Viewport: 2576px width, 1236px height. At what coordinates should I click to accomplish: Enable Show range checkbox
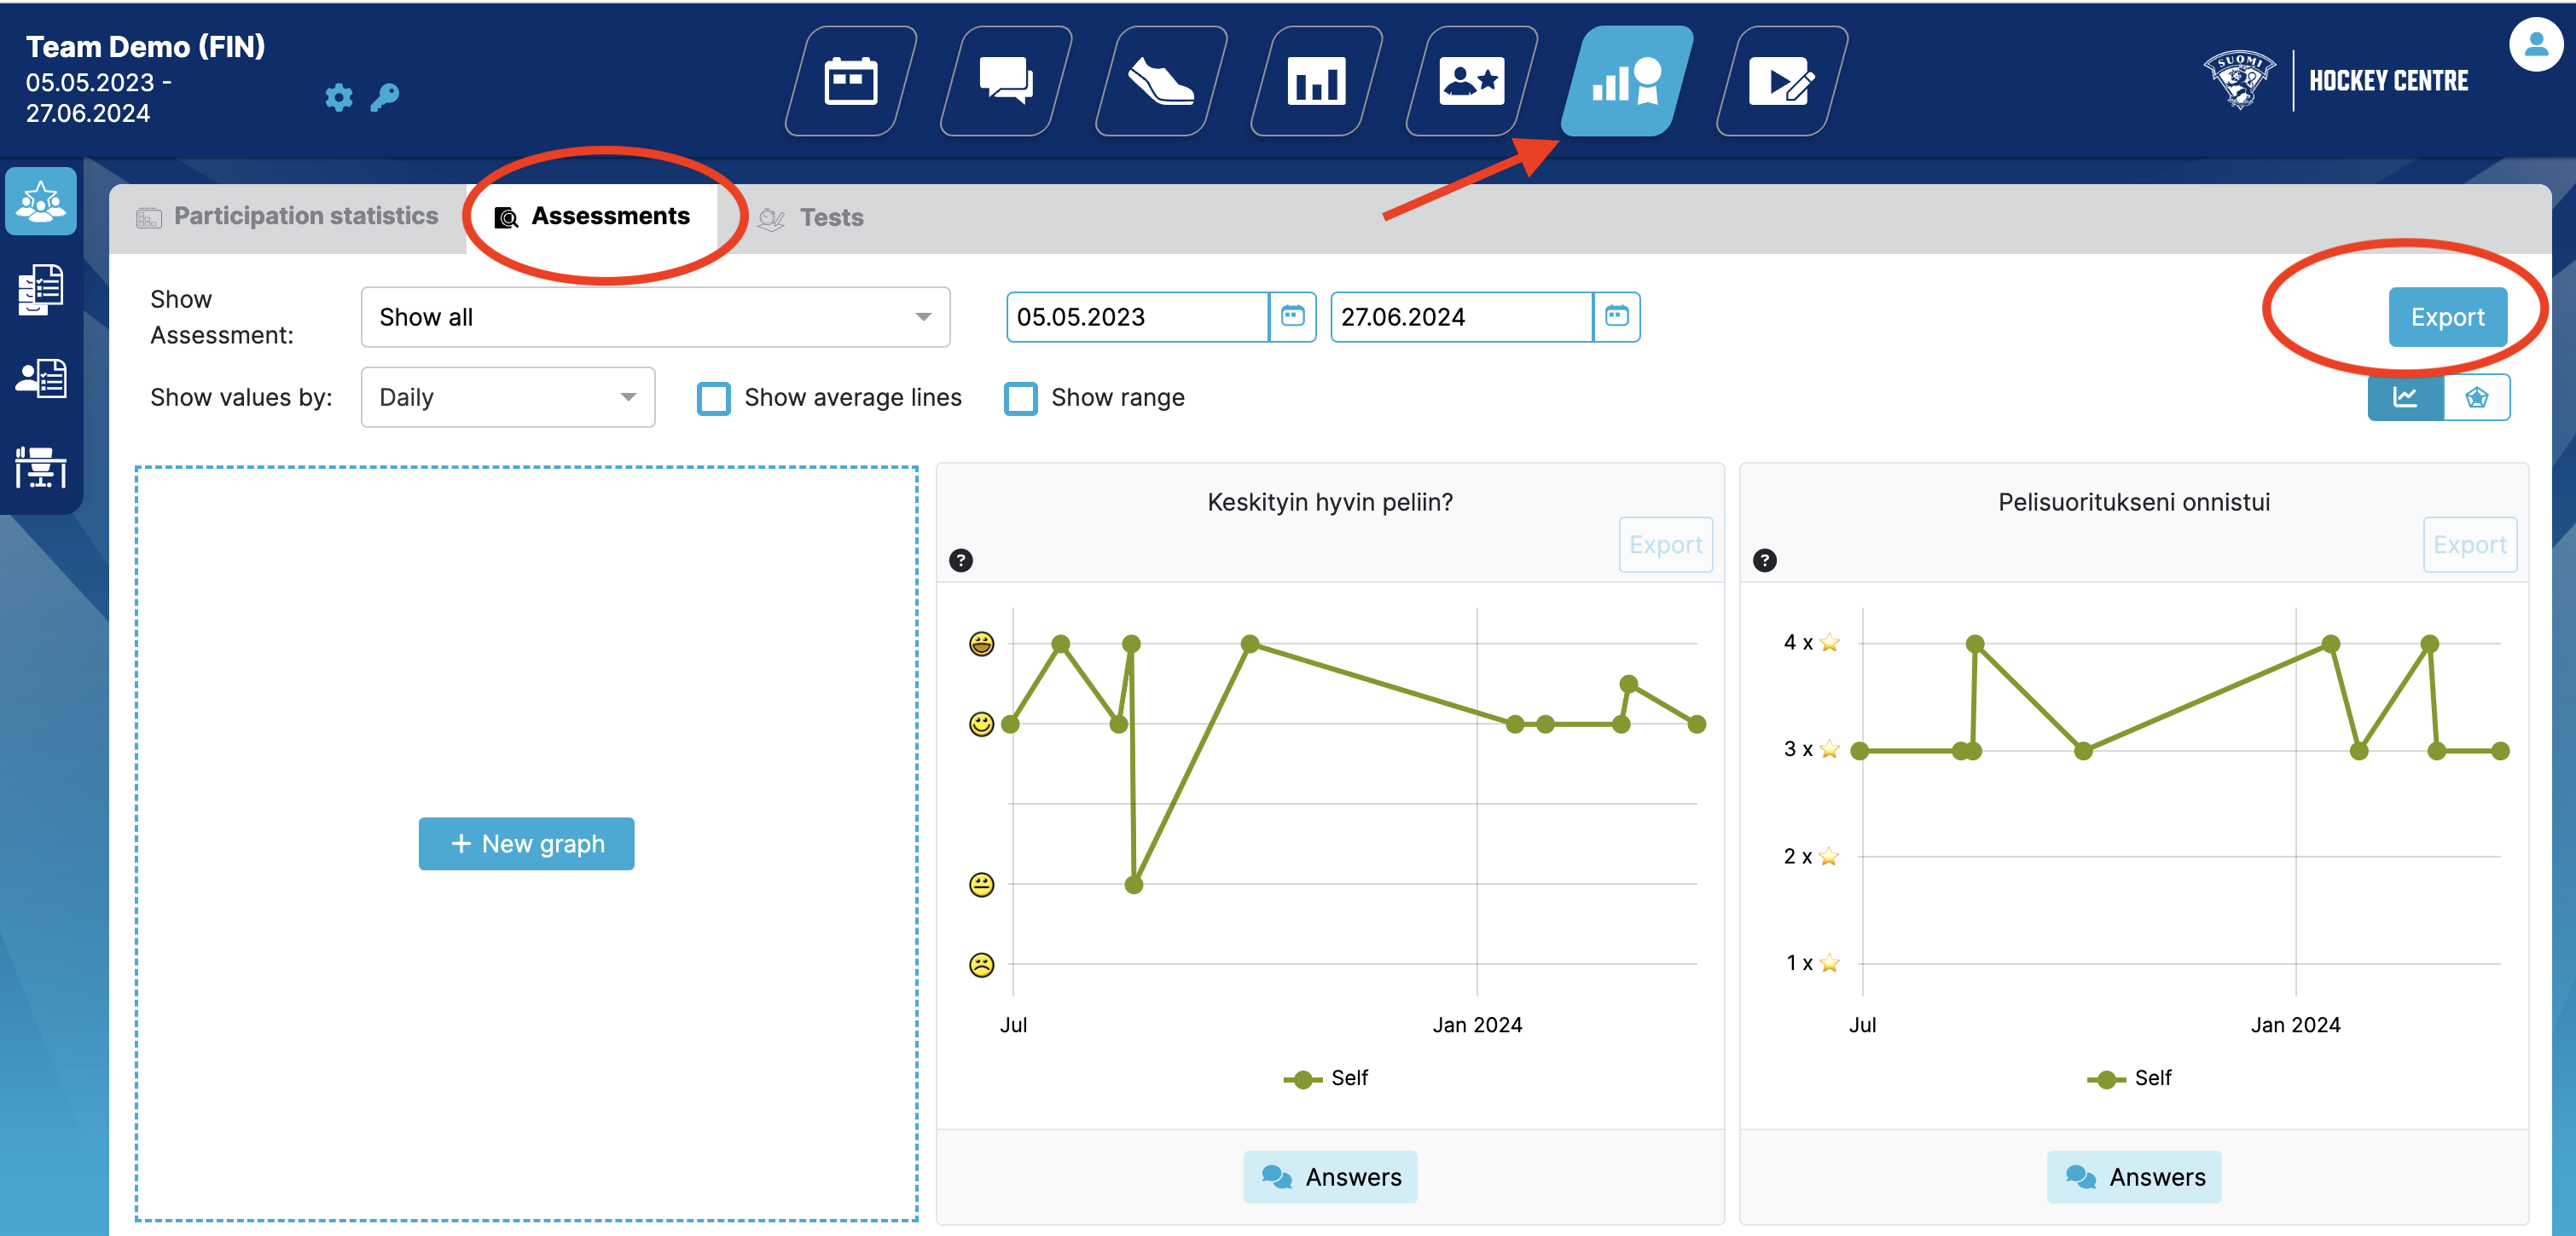pos(1021,398)
